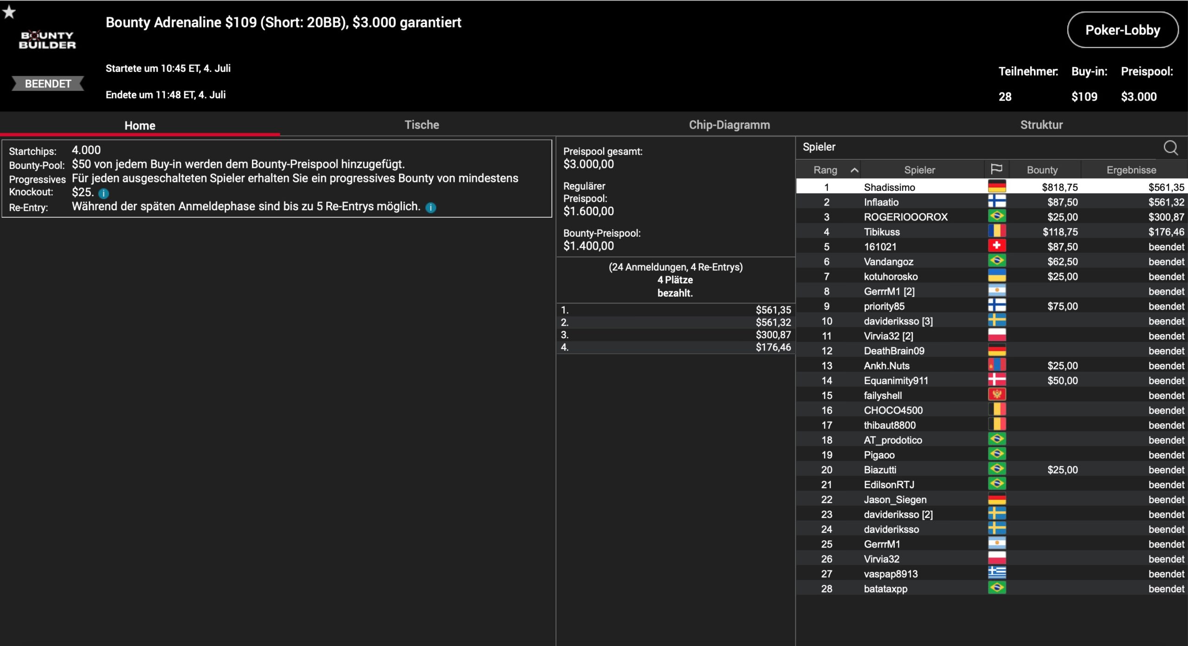Click the Re-Entry info icon
The width and height of the screenshot is (1188, 646).
coord(431,207)
